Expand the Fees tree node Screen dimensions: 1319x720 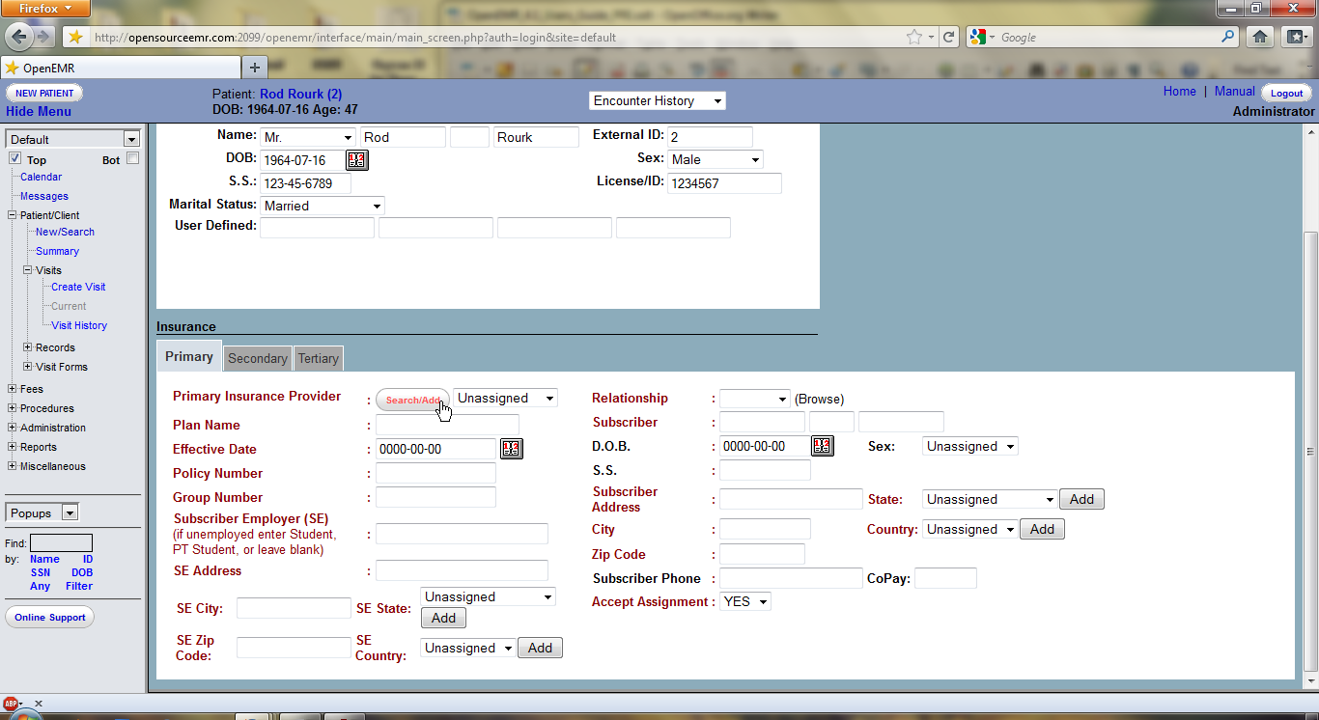point(12,389)
